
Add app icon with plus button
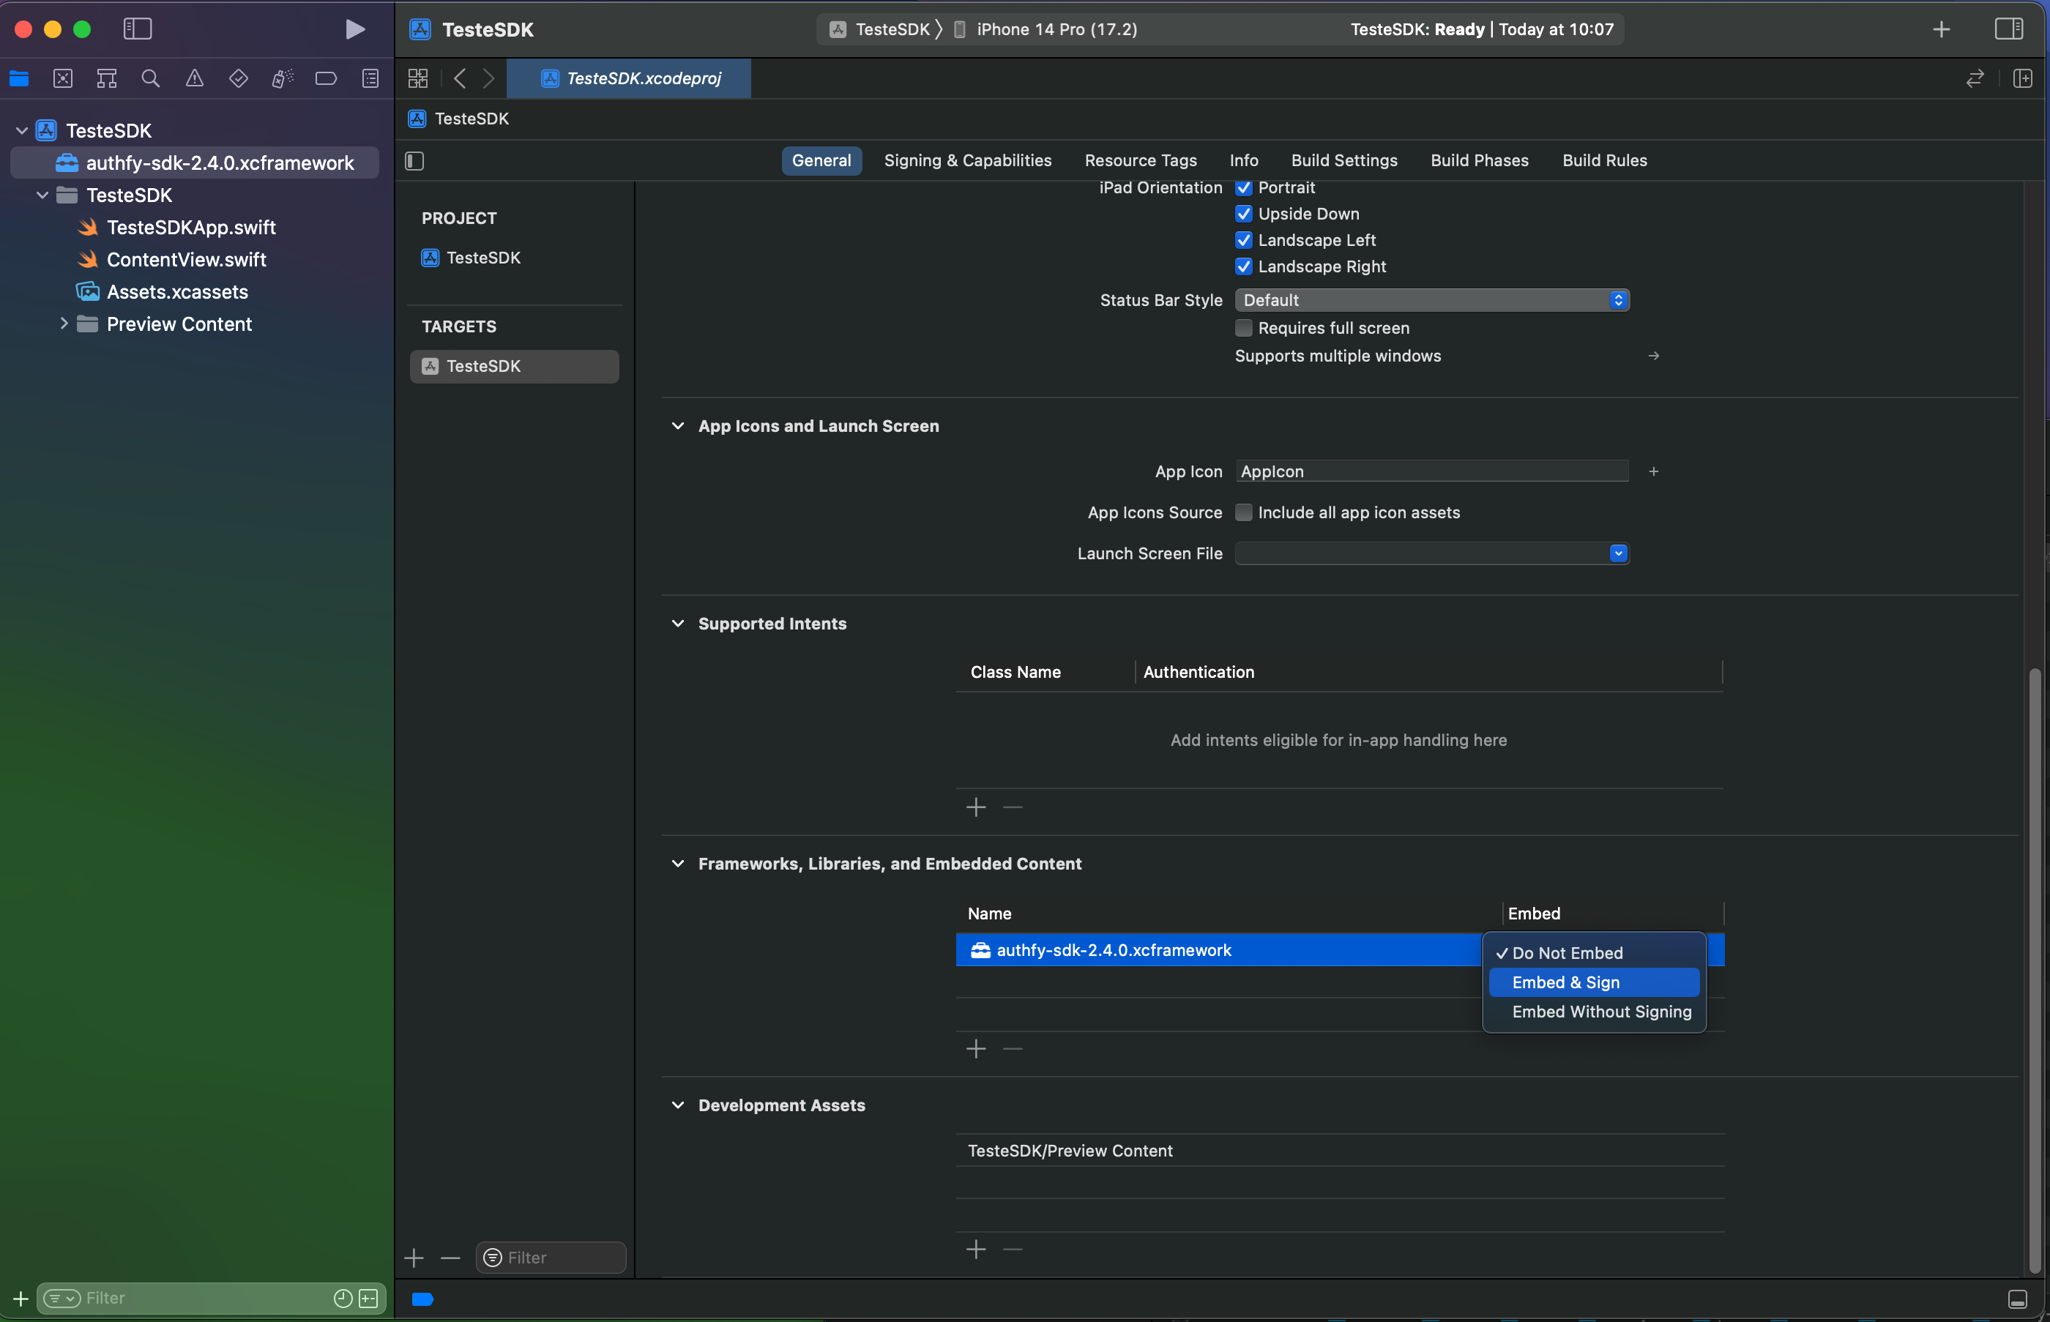point(1653,471)
